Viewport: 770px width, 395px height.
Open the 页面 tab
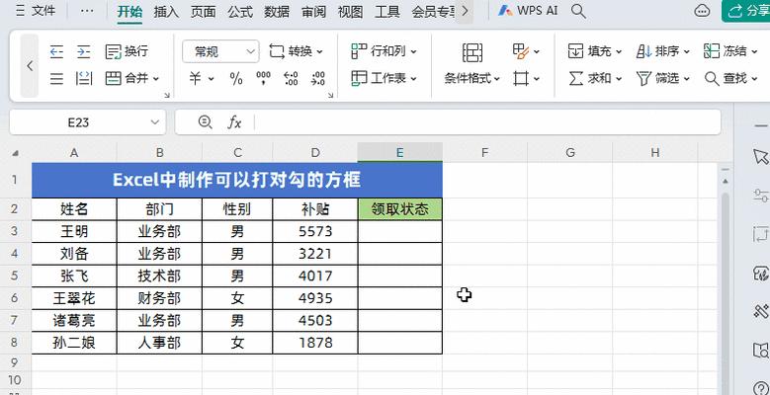pos(203,12)
